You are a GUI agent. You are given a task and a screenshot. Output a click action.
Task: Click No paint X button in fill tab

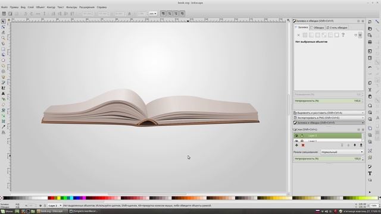click(298, 35)
